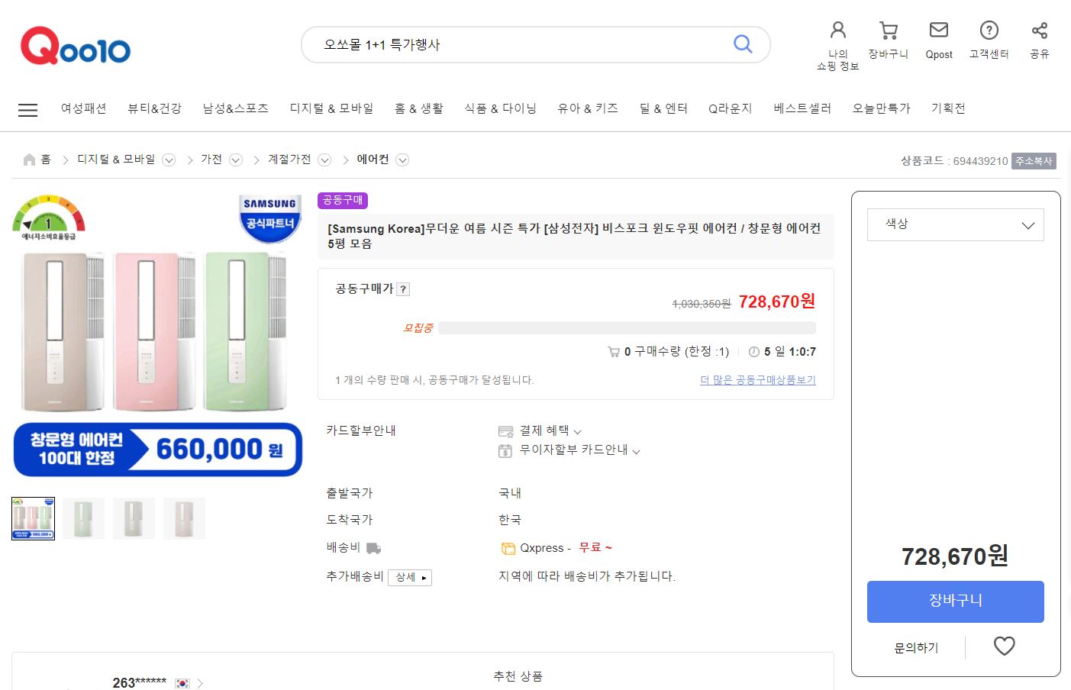
Task: Click the main product image
Action: click(x=157, y=335)
